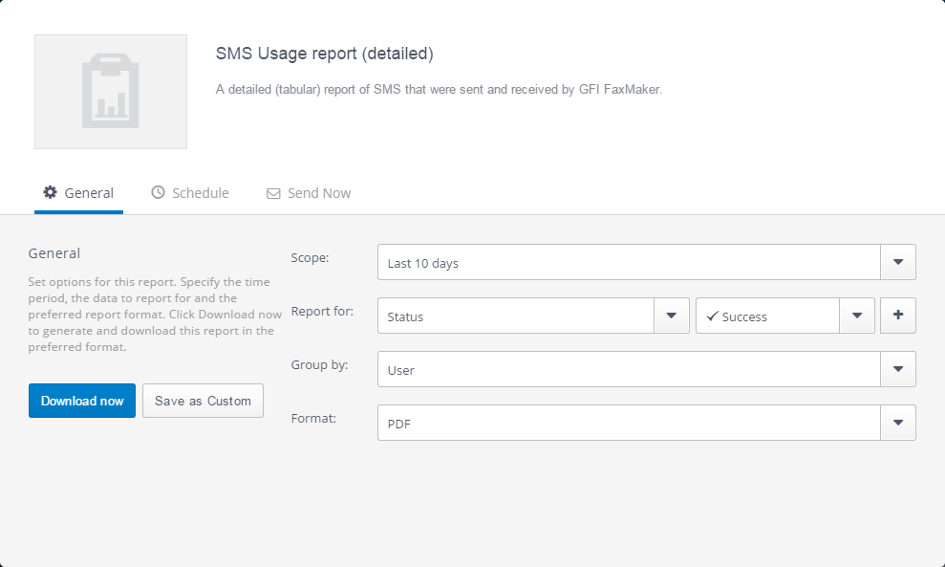Click the gear icon on General tab
This screenshot has height=567, width=945.
coord(50,192)
